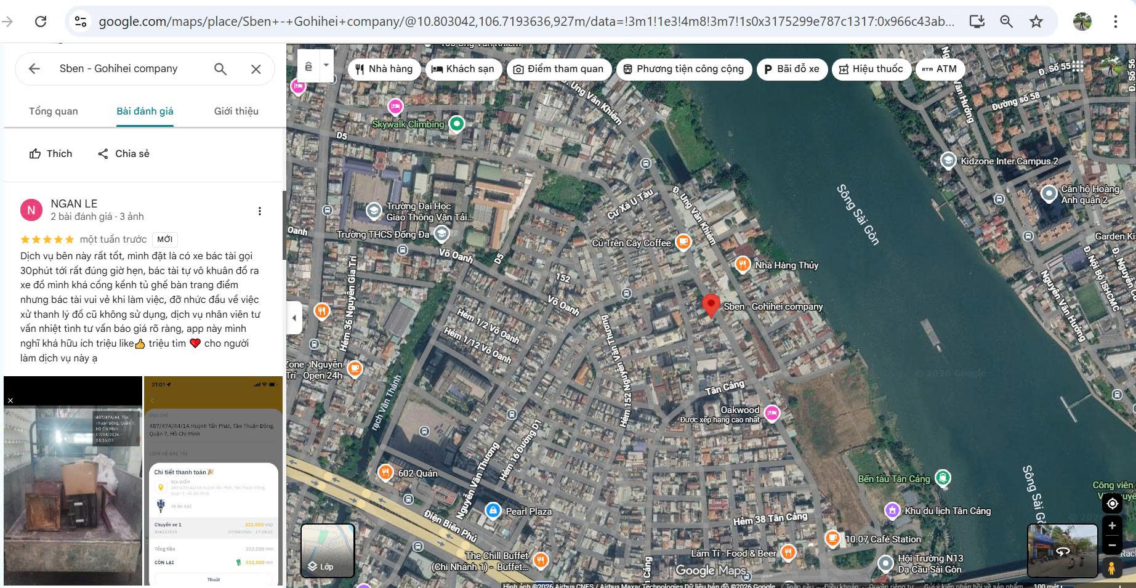This screenshot has height=588, width=1136.
Task: Bookmark this page with the star icon
Action: coord(1036,22)
